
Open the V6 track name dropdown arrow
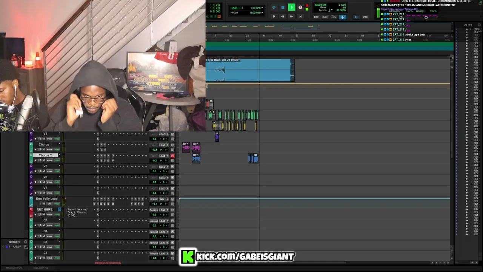(59, 177)
